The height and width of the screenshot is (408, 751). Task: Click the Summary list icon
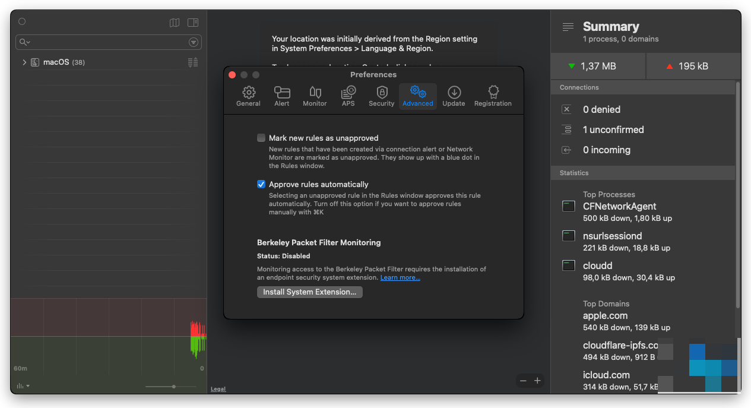click(568, 27)
